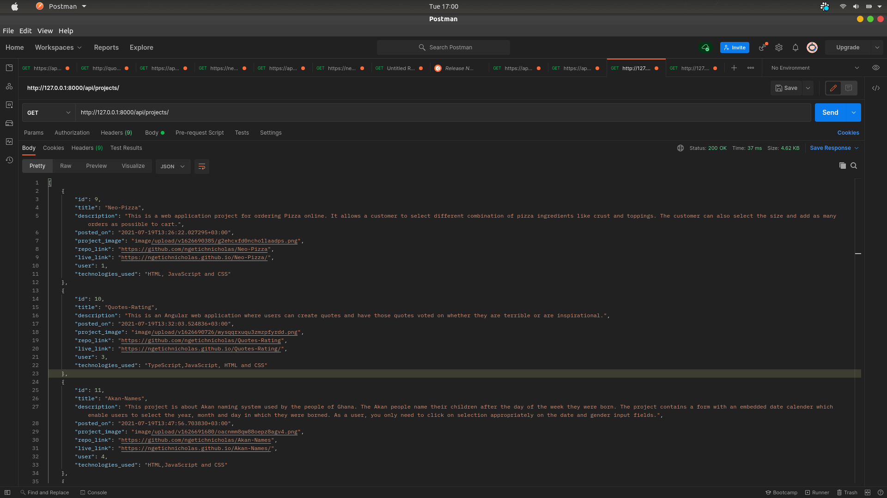Image resolution: width=887 pixels, height=498 pixels.
Task: Open the History sidebar icon
Action: pyautogui.click(x=9, y=160)
